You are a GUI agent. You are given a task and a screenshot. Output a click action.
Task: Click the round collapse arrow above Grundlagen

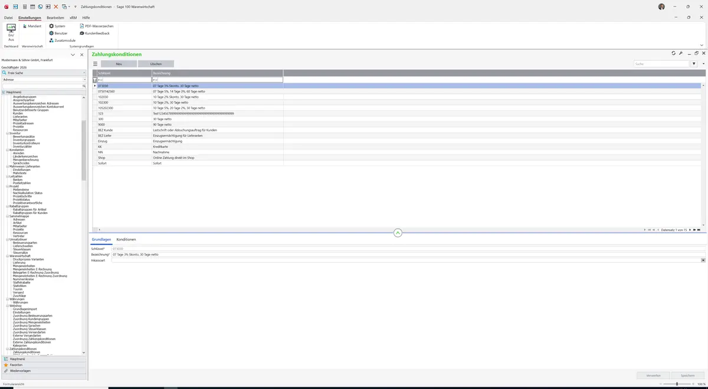click(x=398, y=233)
